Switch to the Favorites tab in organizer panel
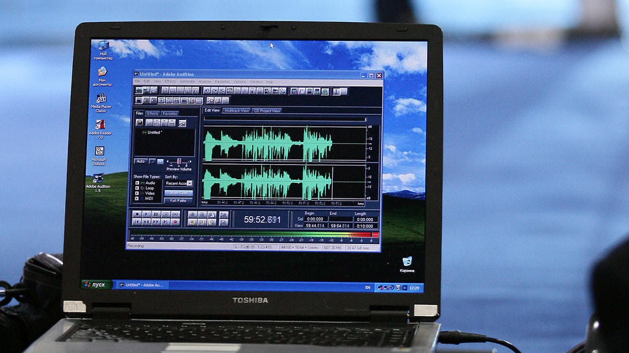Screen dimensions: 629x353 [170, 114]
